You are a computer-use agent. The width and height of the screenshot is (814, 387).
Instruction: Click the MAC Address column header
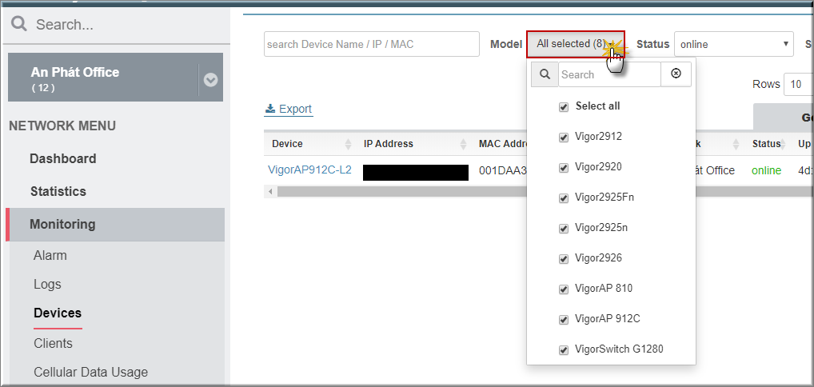tap(502, 144)
